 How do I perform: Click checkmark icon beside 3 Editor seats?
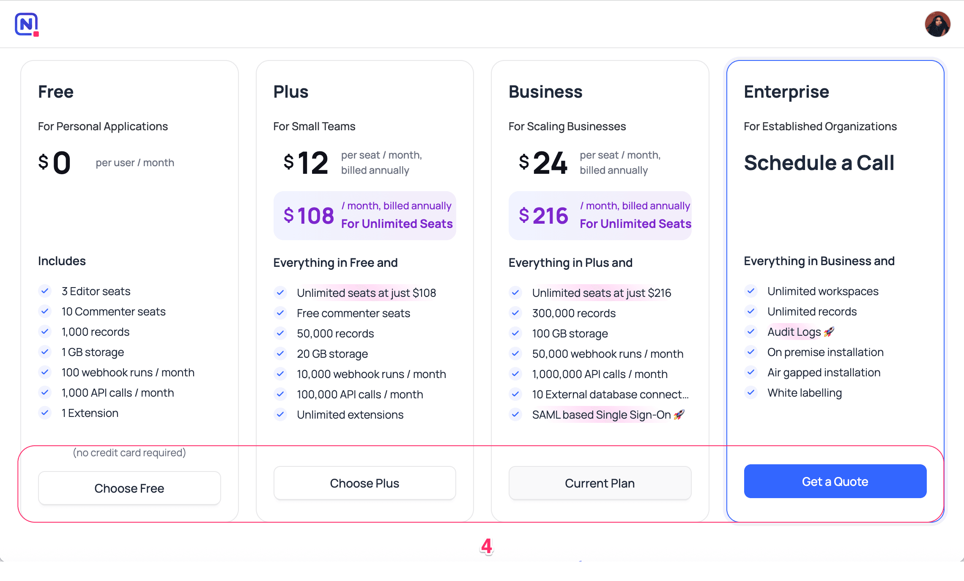tap(45, 291)
